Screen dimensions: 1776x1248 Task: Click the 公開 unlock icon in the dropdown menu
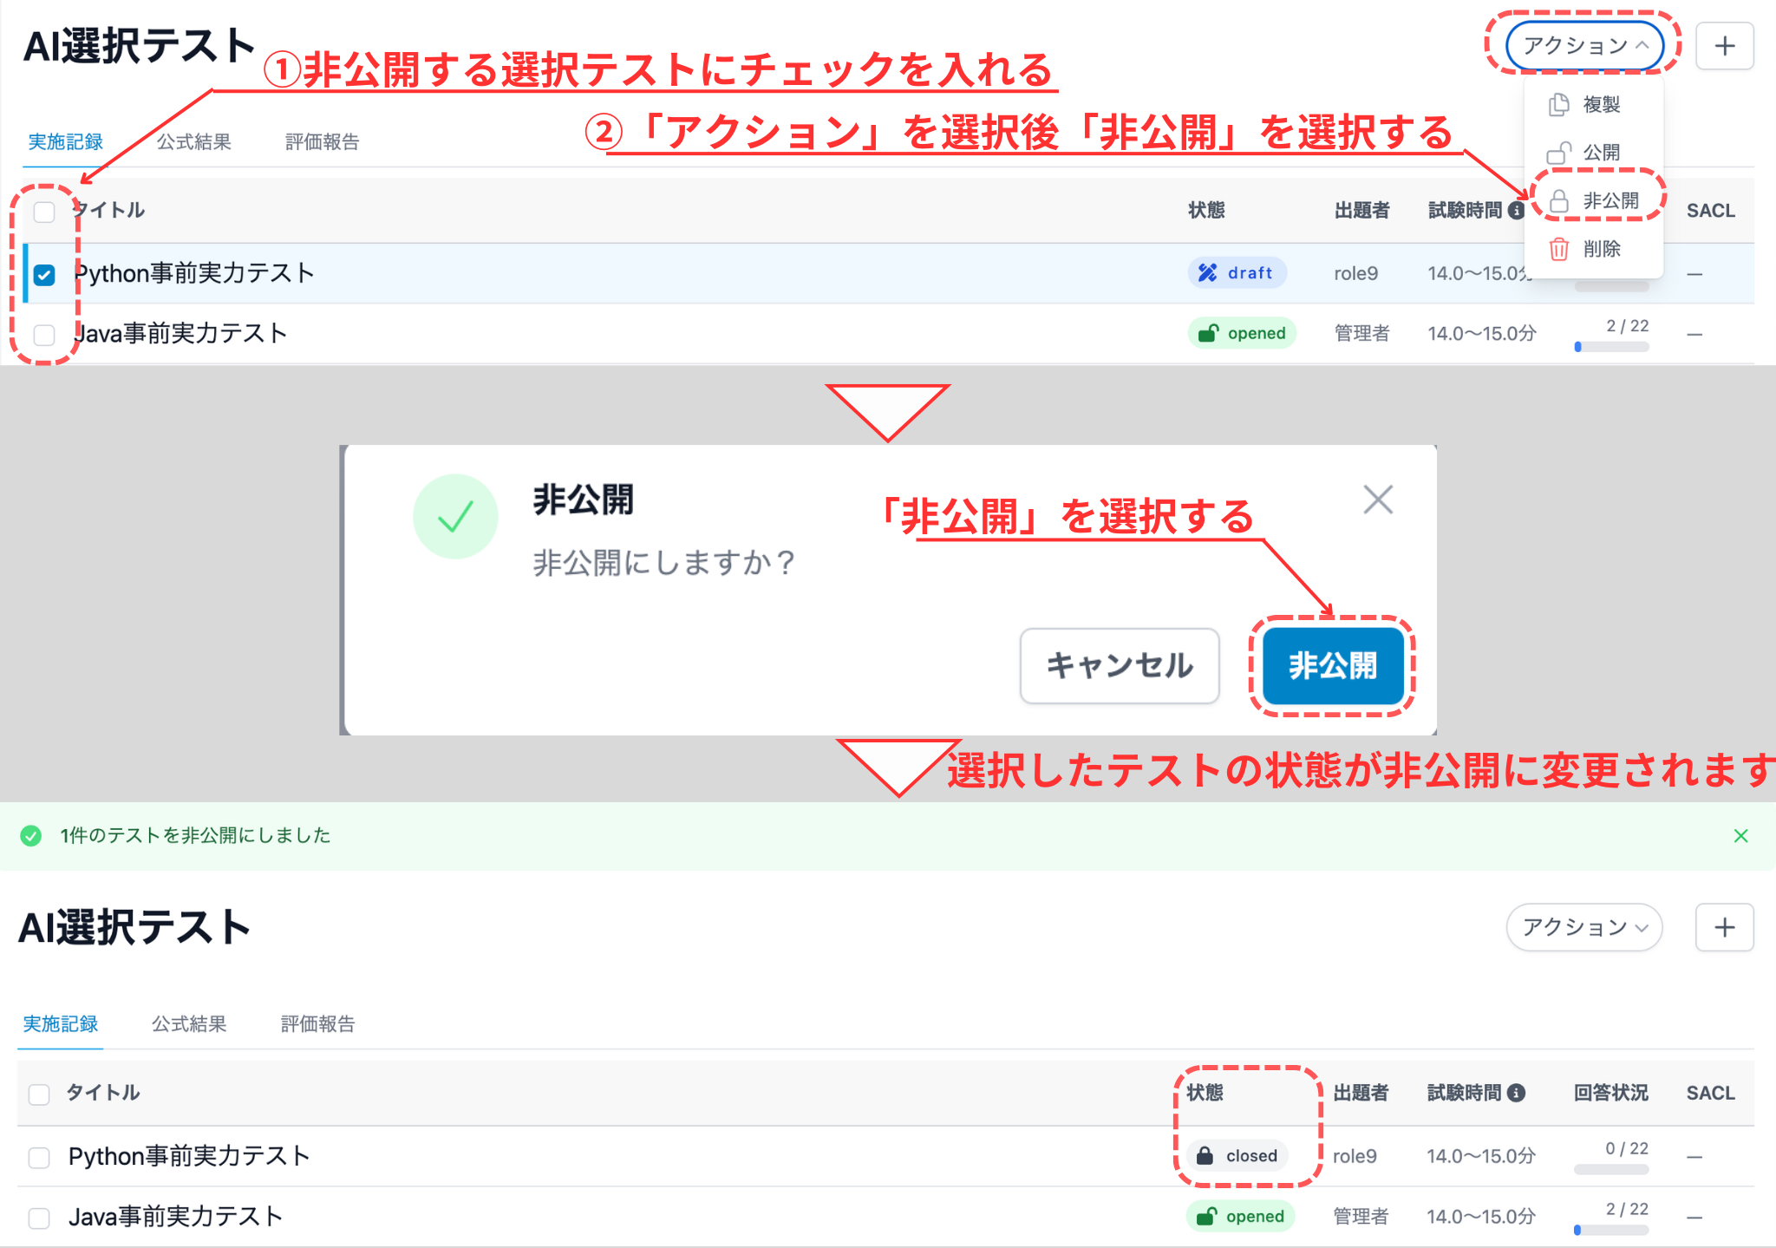(1558, 152)
